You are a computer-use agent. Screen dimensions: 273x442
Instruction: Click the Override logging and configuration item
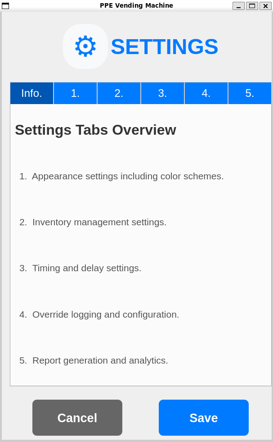tap(99, 314)
